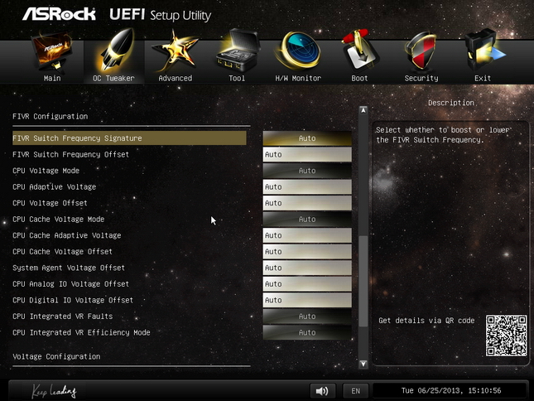Image resolution: width=534 pixels, height=401 pixels.
Task: Click the FIVR Switch Frequency Offset value field
Action: coord(307,155)
